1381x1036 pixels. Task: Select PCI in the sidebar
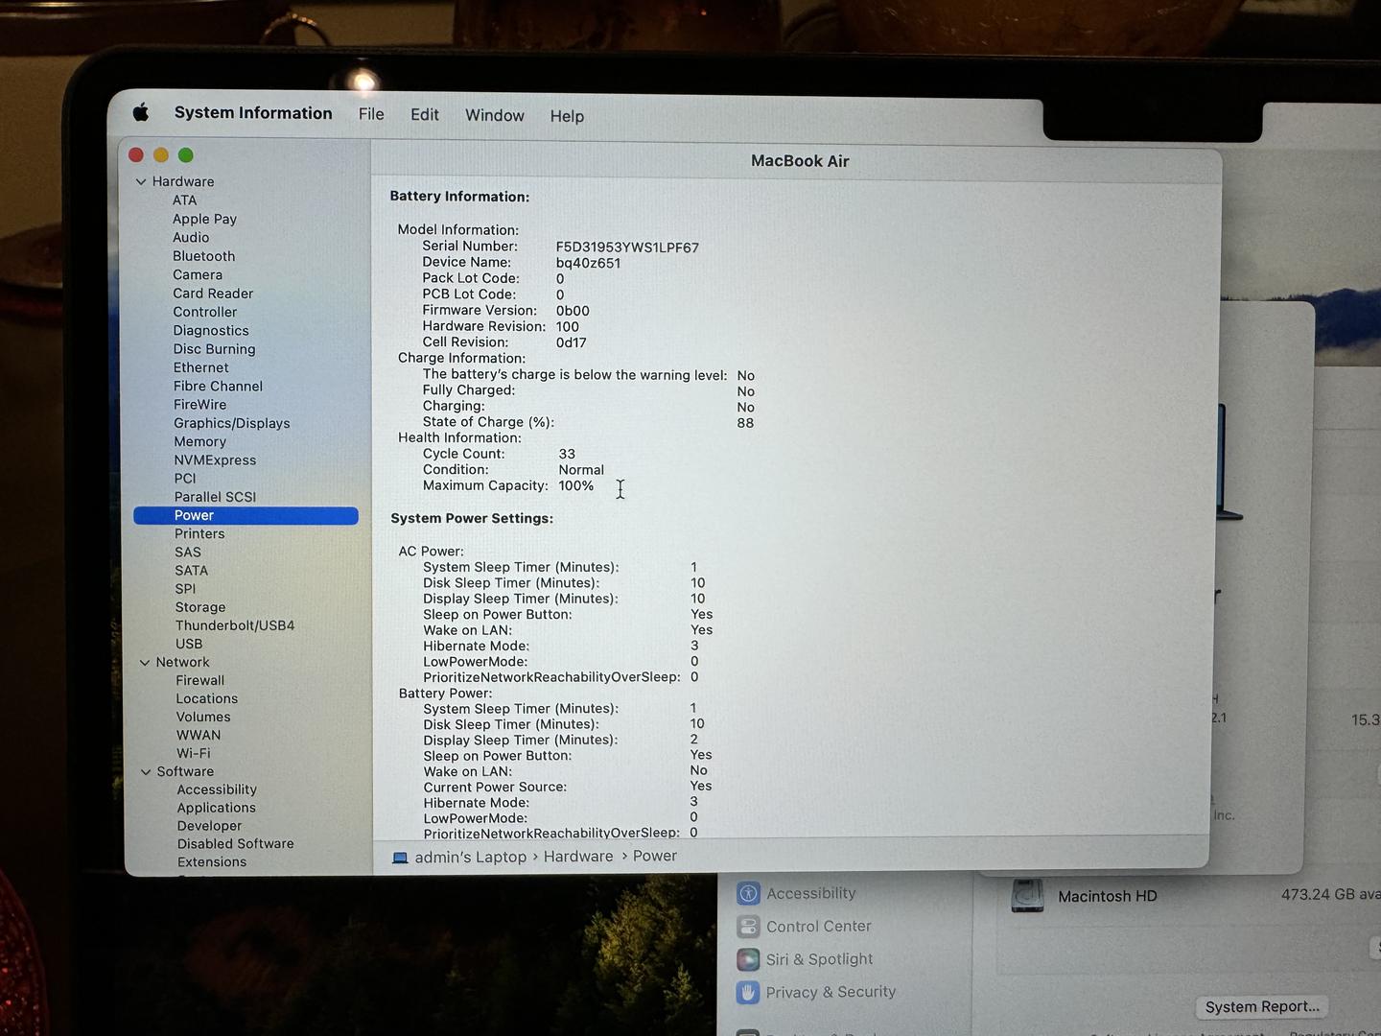[185, 478]
